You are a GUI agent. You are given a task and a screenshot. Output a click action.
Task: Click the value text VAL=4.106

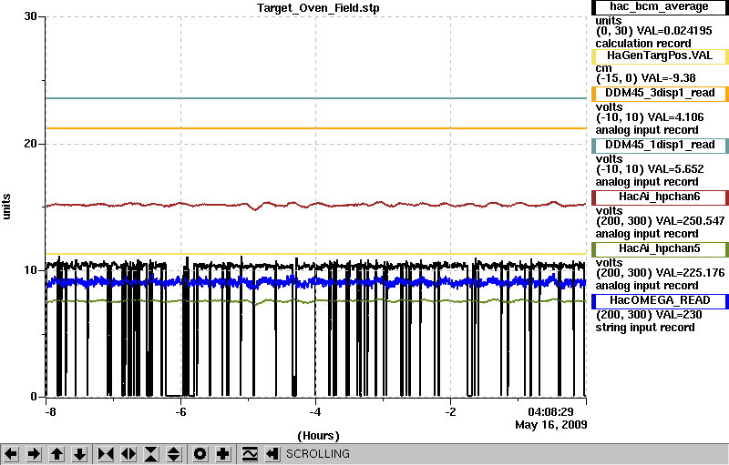click(676, 117)
